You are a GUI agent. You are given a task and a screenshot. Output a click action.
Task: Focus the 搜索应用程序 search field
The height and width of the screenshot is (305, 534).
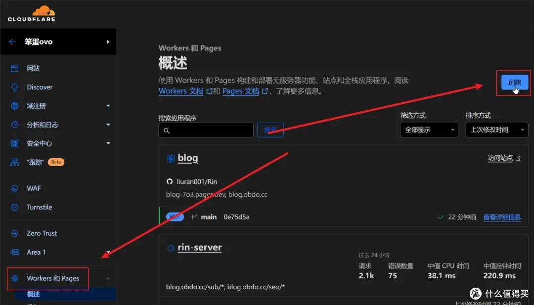click(x=206, y=131)
